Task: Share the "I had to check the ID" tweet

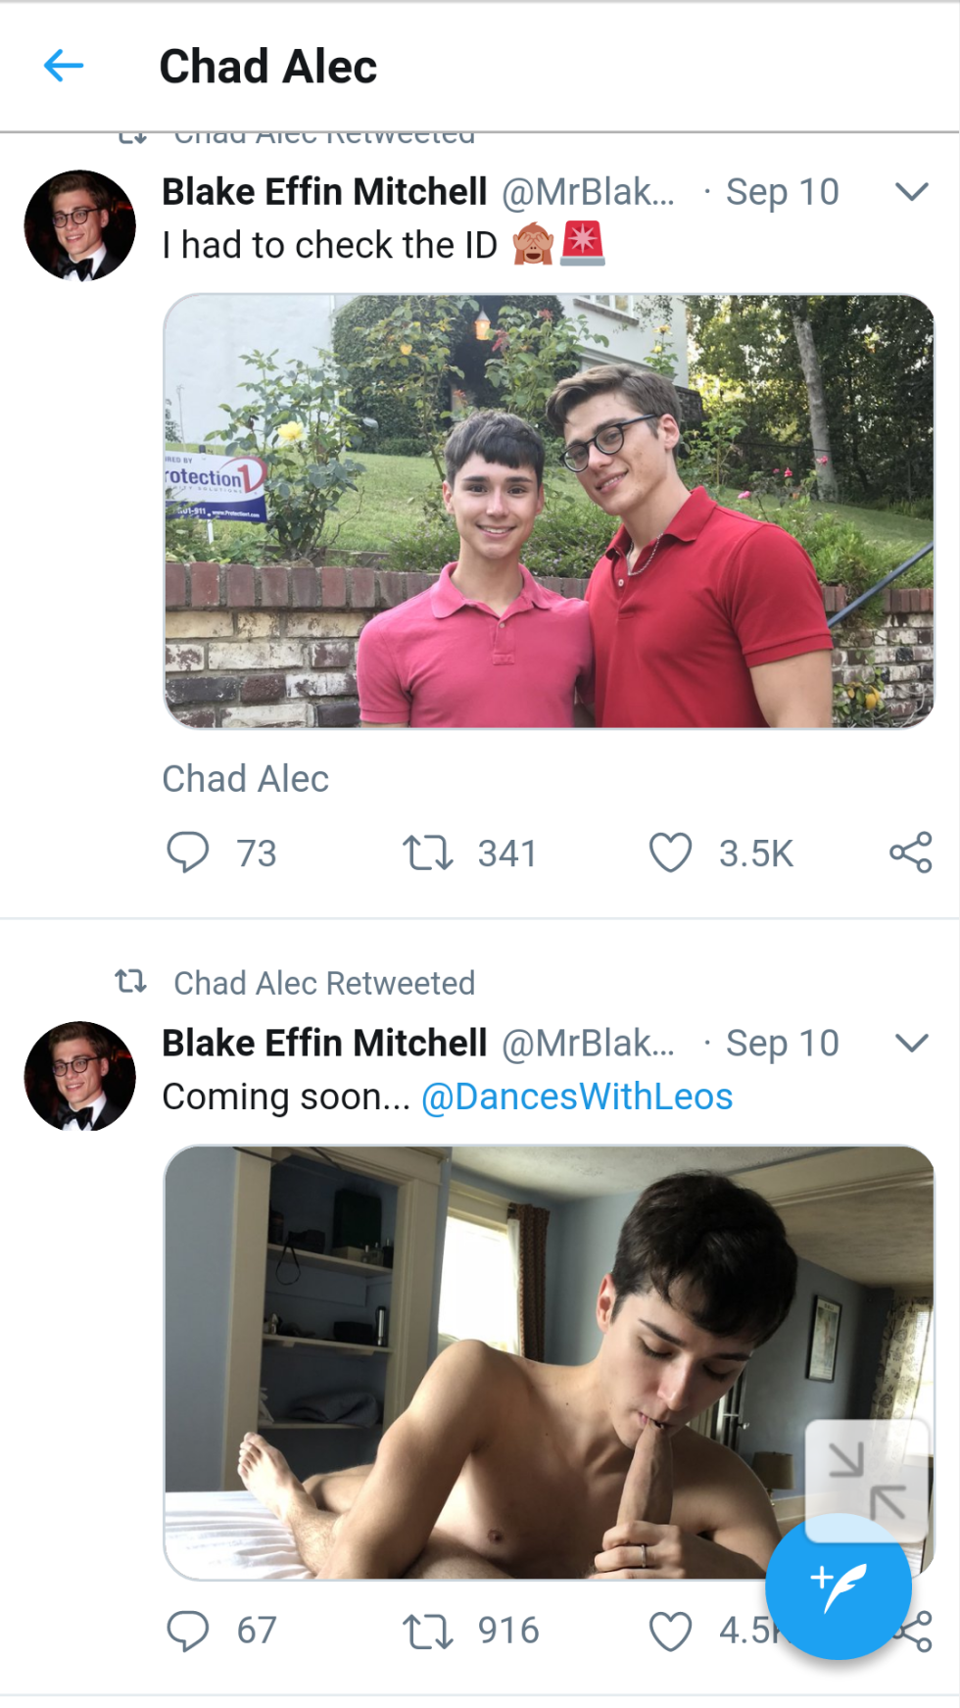Action: pyautogui.click(x=910, y=853)
